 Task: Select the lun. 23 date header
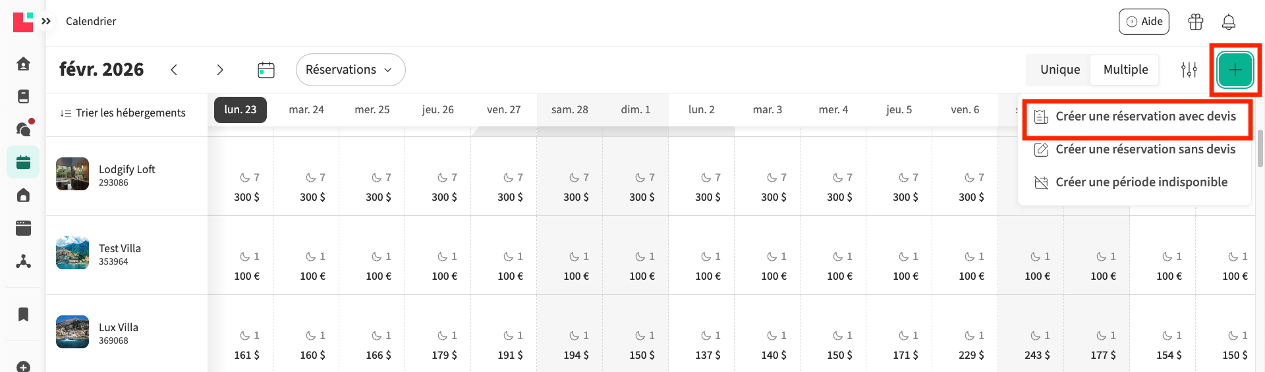coord(240,110)
